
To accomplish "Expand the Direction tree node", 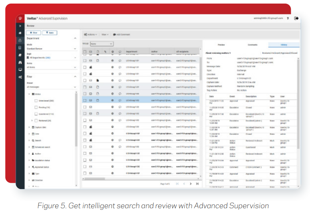I will [29, 180].
